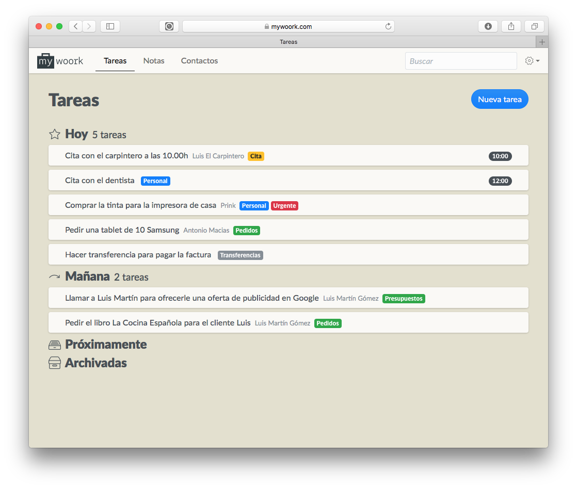Click the 12:00 time badge
This screenshot has width=577, height=489.
point(500,181)
